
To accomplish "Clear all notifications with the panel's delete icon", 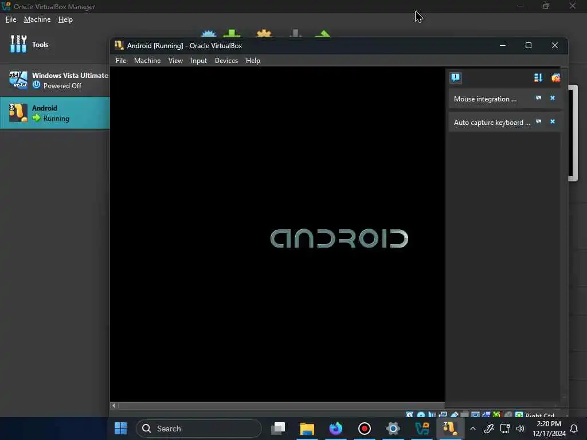I will coord(555,77).
